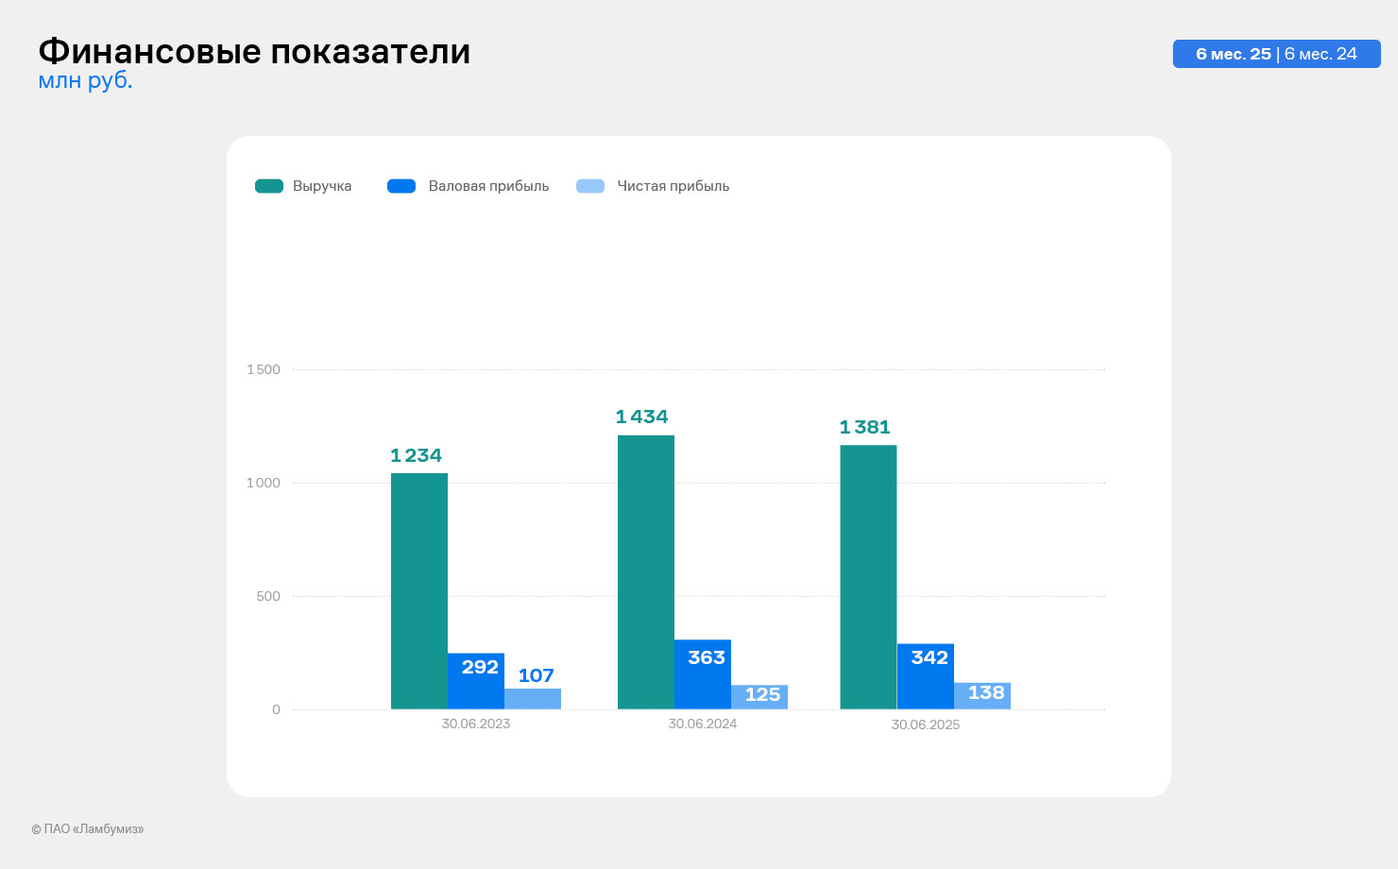
Task: Click the © ПАО «Ламбумиз» footer text
Action: tap(88, 829)
